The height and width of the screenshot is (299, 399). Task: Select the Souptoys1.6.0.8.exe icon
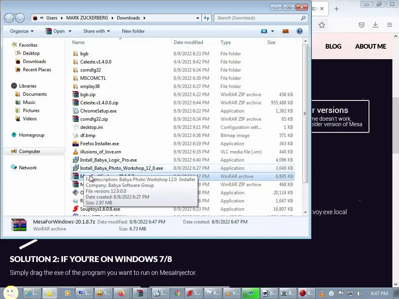coord(75,209)
